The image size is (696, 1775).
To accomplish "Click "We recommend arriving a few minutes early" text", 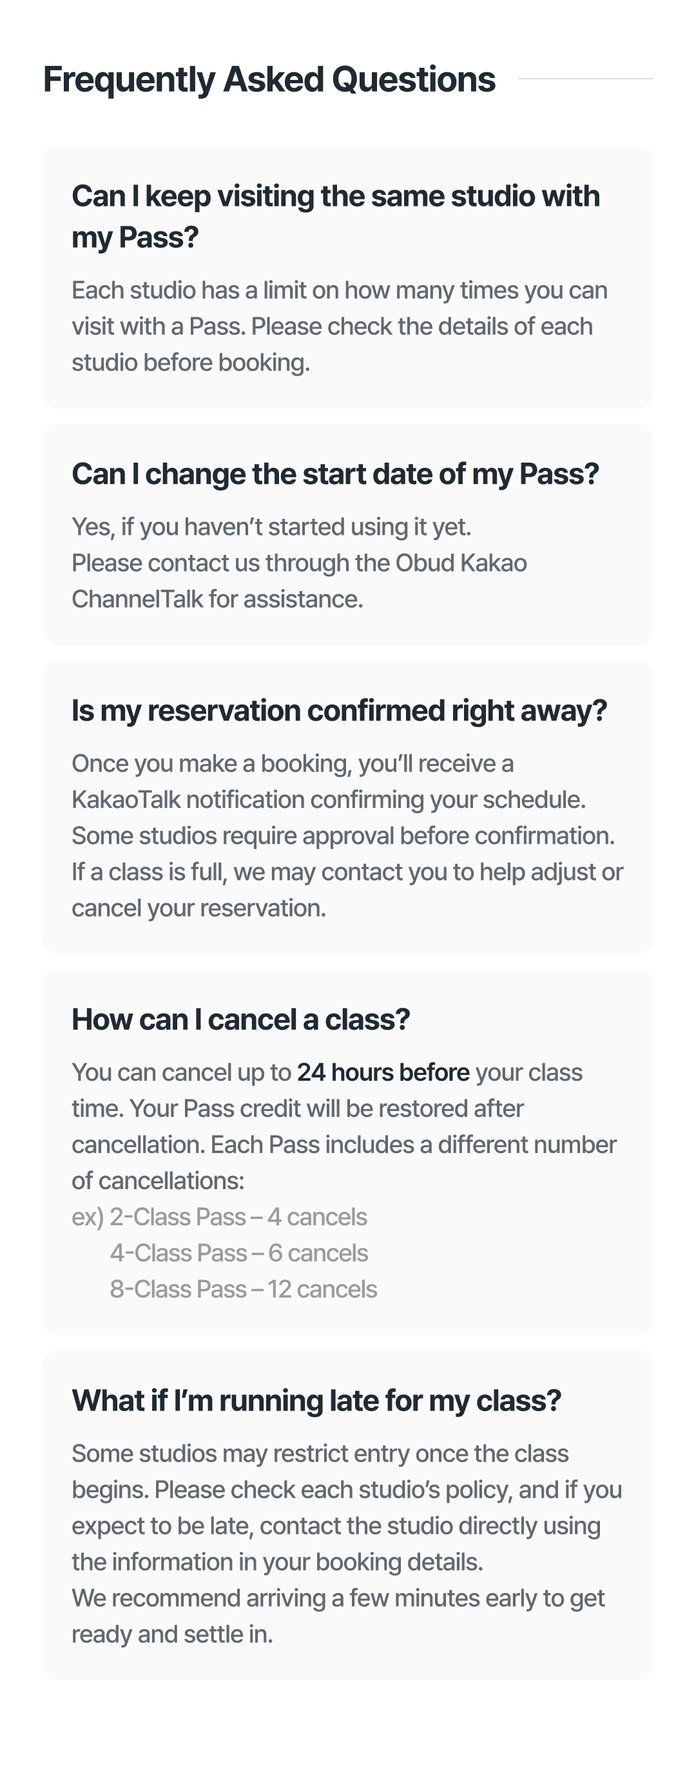I will point(337,1598).
